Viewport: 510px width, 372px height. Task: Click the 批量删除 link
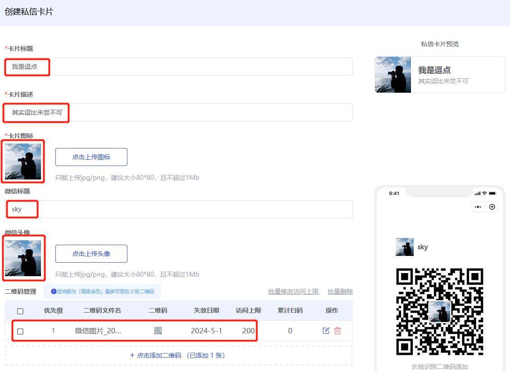click(340, 291)
